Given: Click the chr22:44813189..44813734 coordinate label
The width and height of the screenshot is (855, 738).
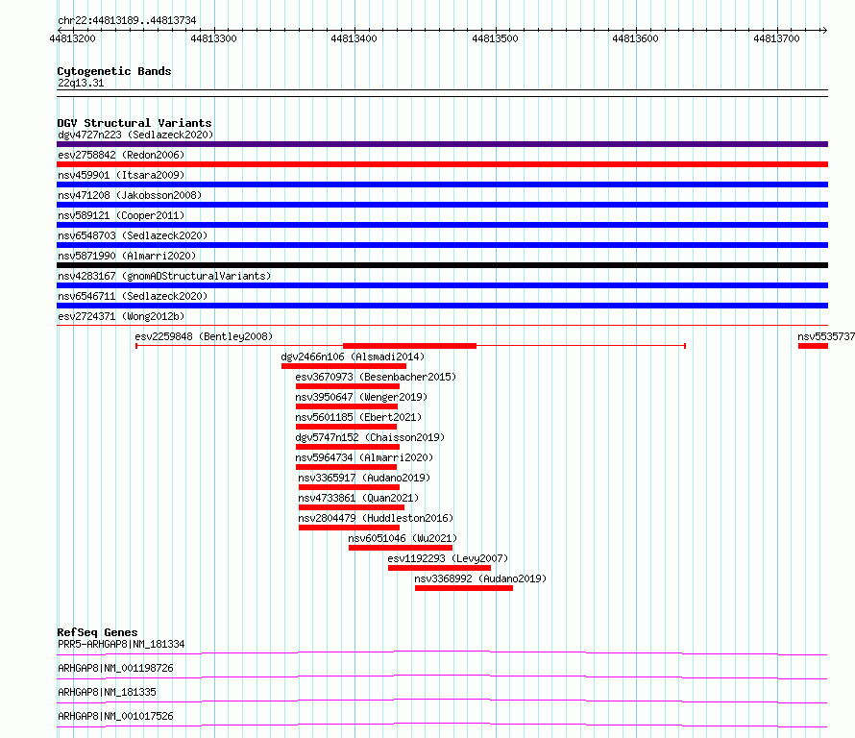Looking at the screenshot, I should pos(127,20).
